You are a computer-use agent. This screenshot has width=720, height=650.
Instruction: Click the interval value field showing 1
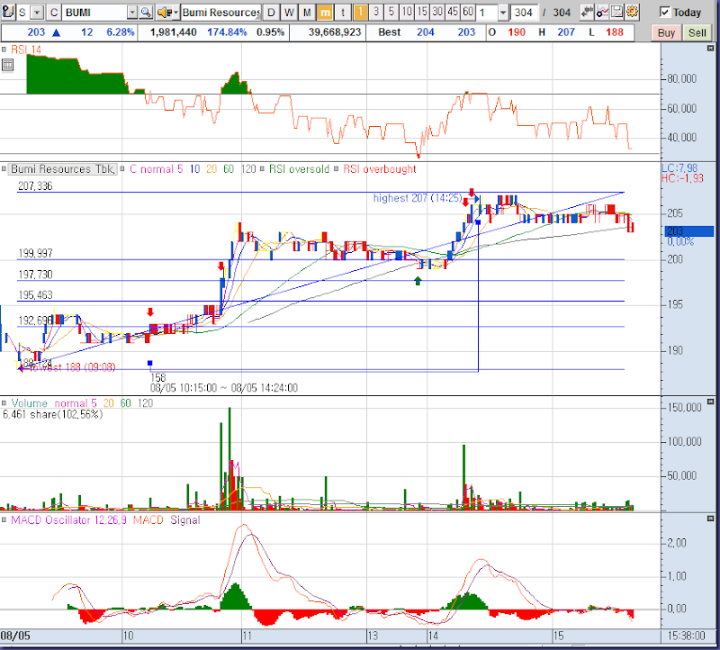tap(488, 13)
